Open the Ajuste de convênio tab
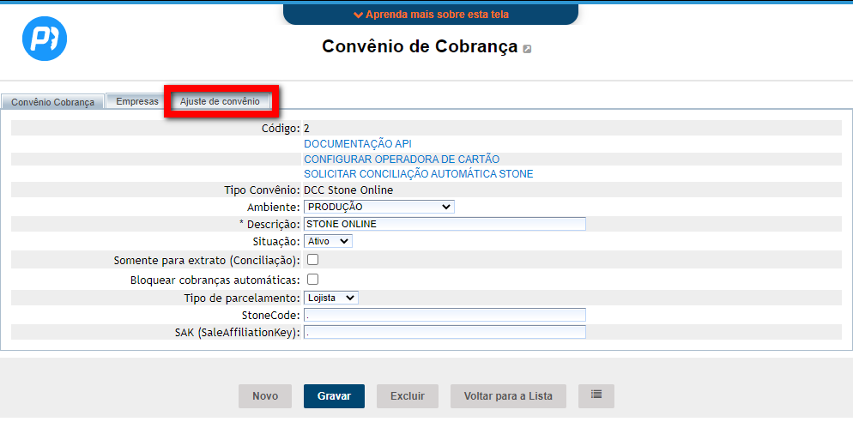The width and height of the screenshot is (853, 428). coord(220,101)
